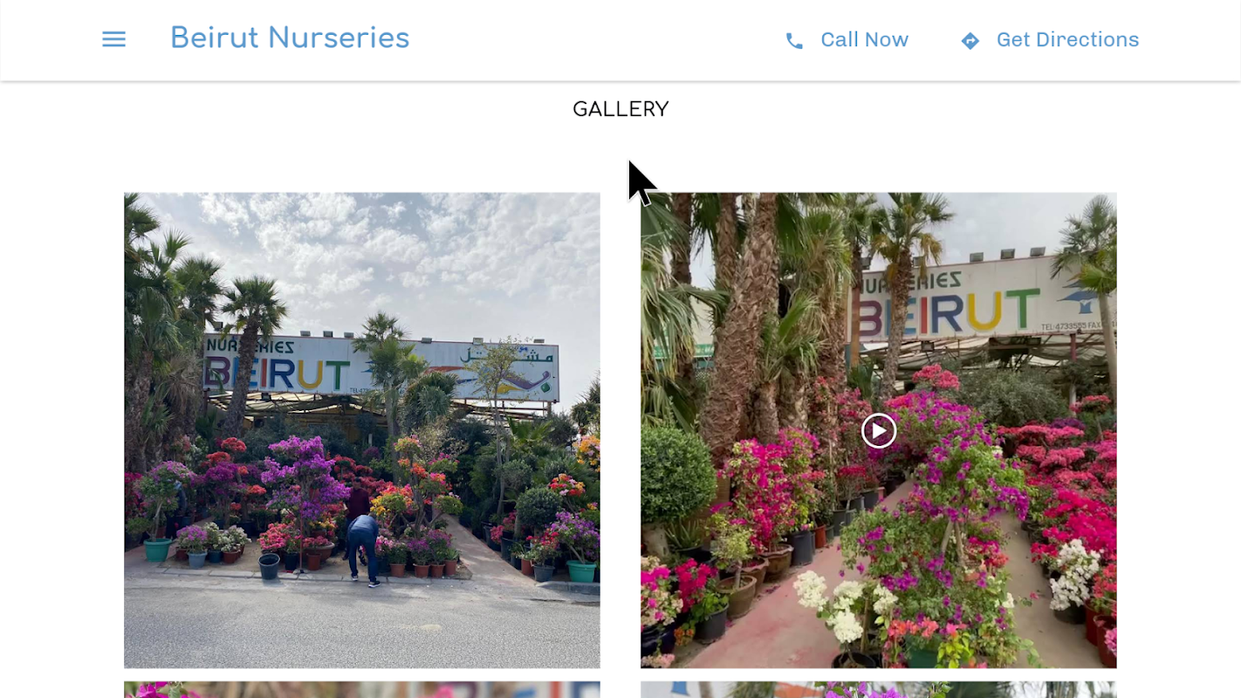Play the gallery video with the play button
Viewport: 1241px width, 698px height.
pyautogui.click(x=879, y=430)
